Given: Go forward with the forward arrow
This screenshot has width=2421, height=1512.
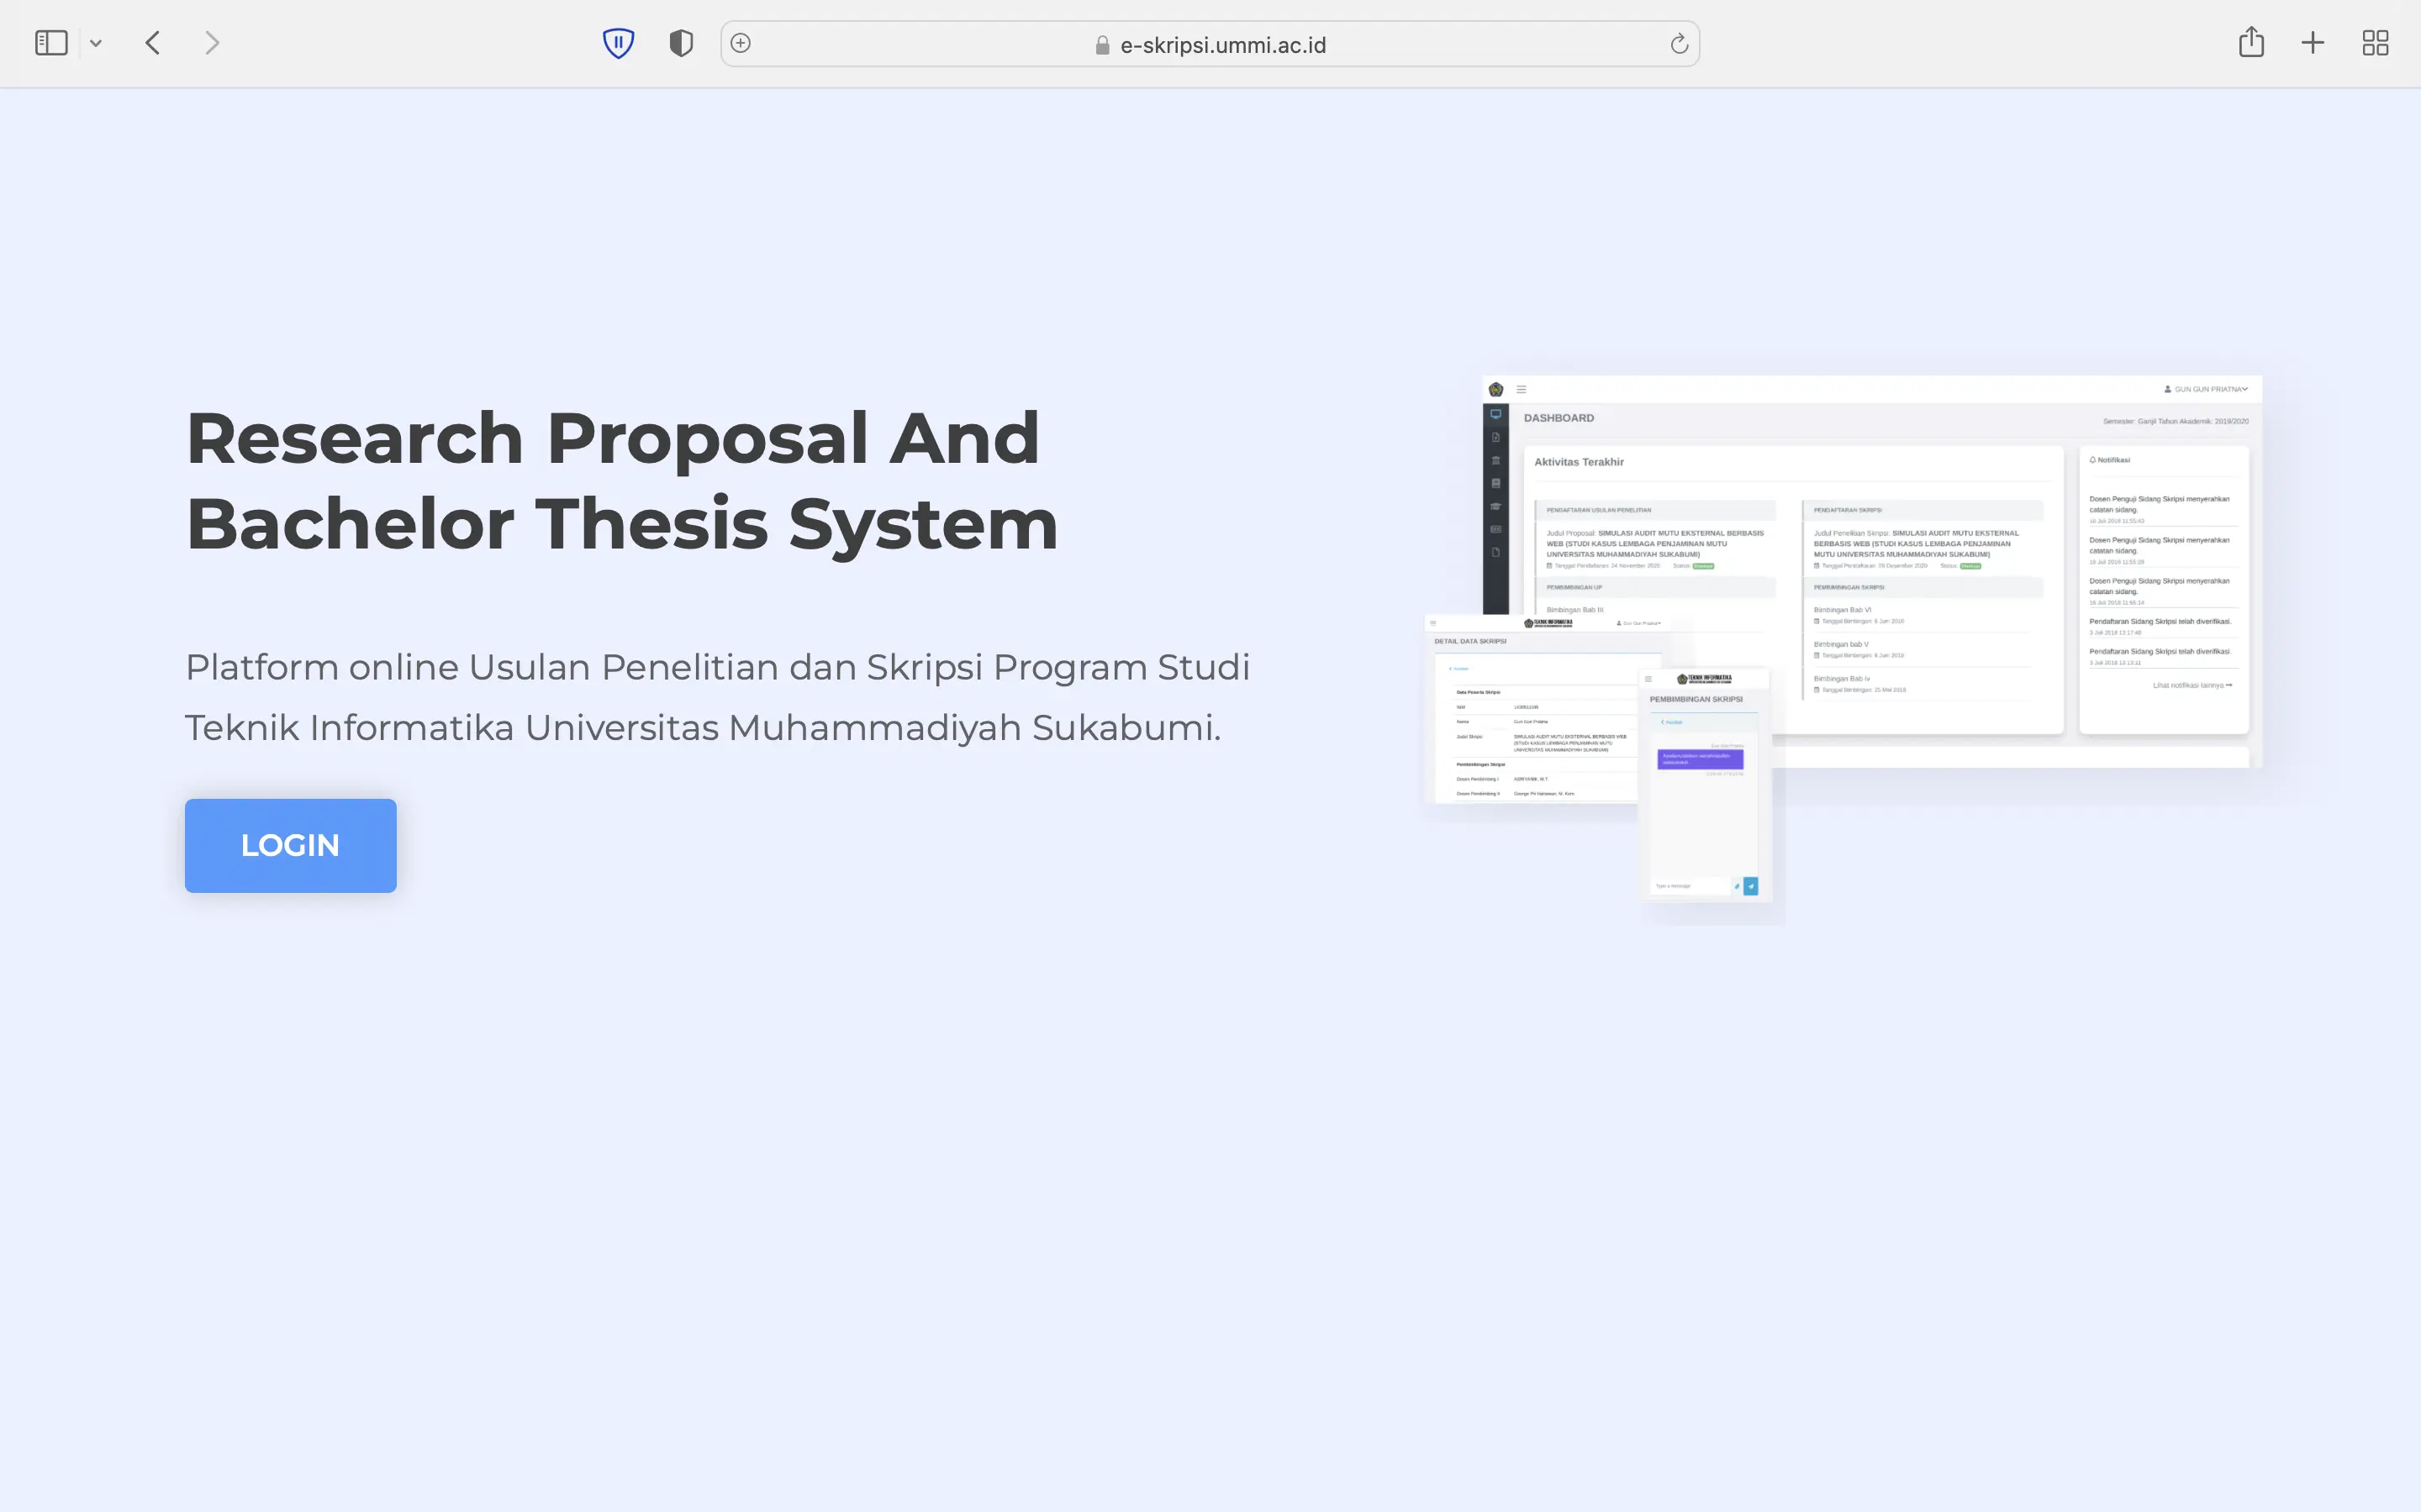Looking at the screenshot, I should (x=211, y=43).
